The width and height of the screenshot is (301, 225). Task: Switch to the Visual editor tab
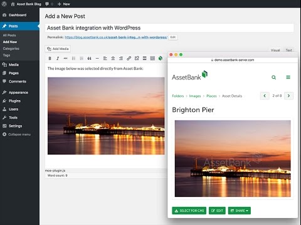[x=275, y=50]
